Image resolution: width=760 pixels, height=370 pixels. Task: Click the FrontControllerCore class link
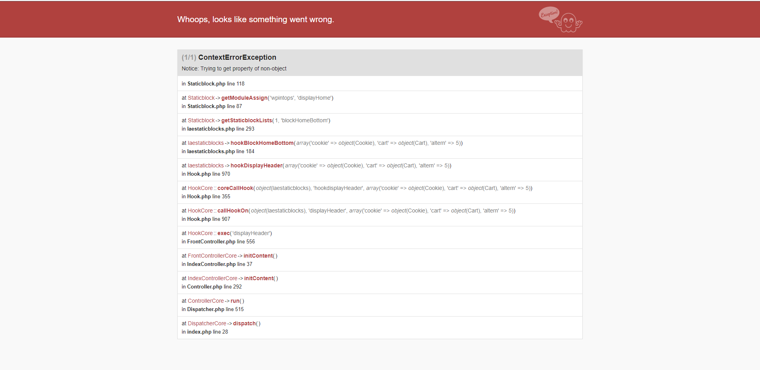click(x=212, y=256)
